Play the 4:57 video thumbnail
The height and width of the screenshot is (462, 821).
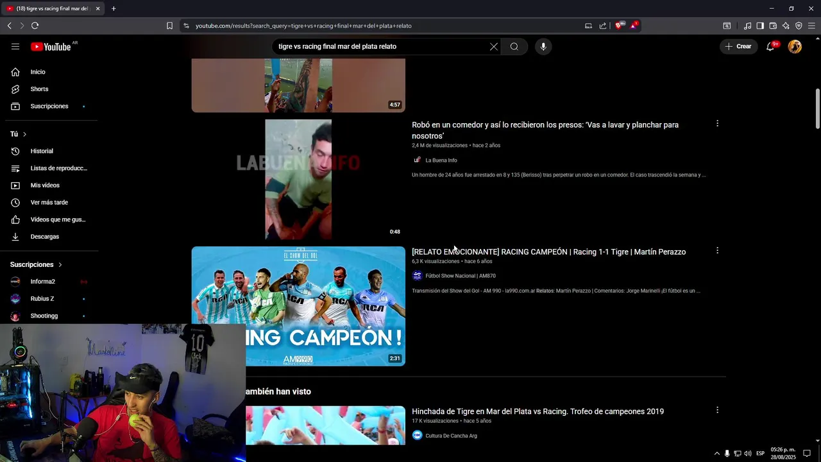pos(298,85)
